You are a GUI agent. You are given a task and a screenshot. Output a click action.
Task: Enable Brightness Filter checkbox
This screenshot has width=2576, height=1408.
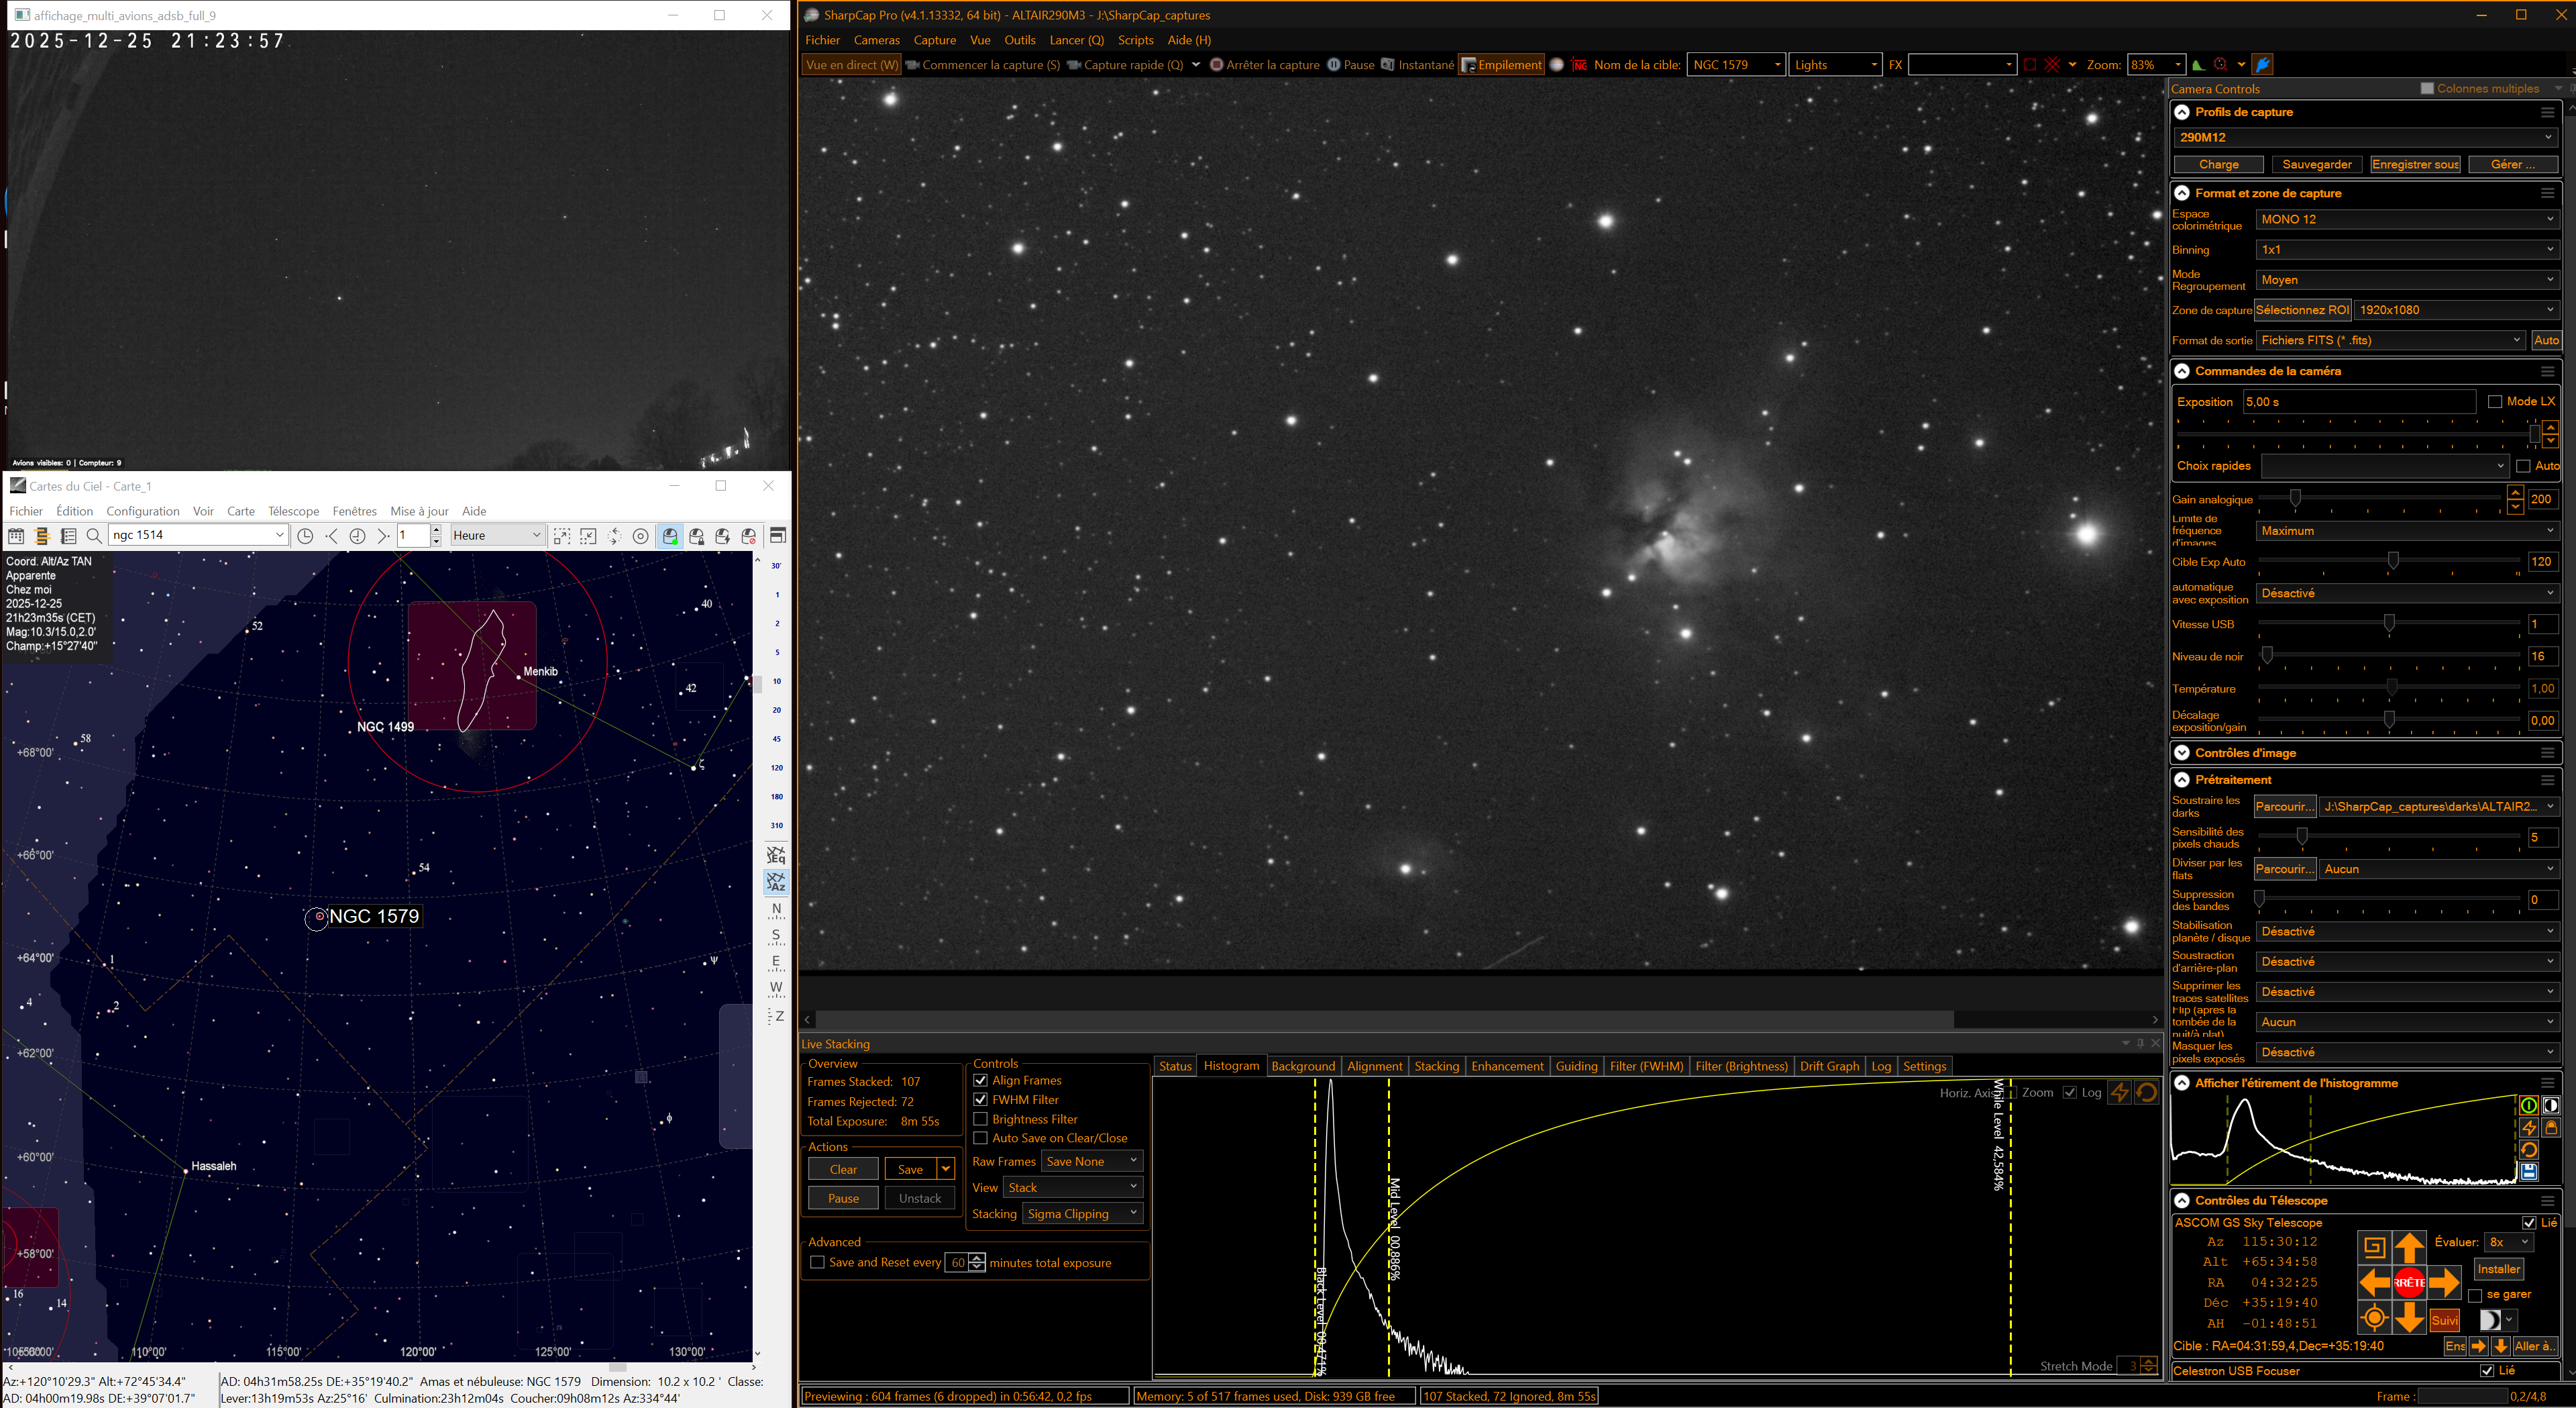coord(980,1120)
